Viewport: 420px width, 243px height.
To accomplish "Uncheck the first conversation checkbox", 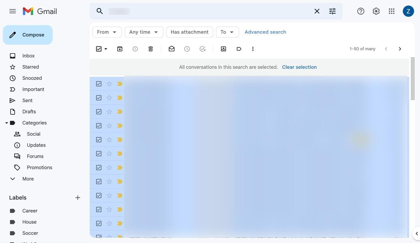I will [x=99, y=84].
